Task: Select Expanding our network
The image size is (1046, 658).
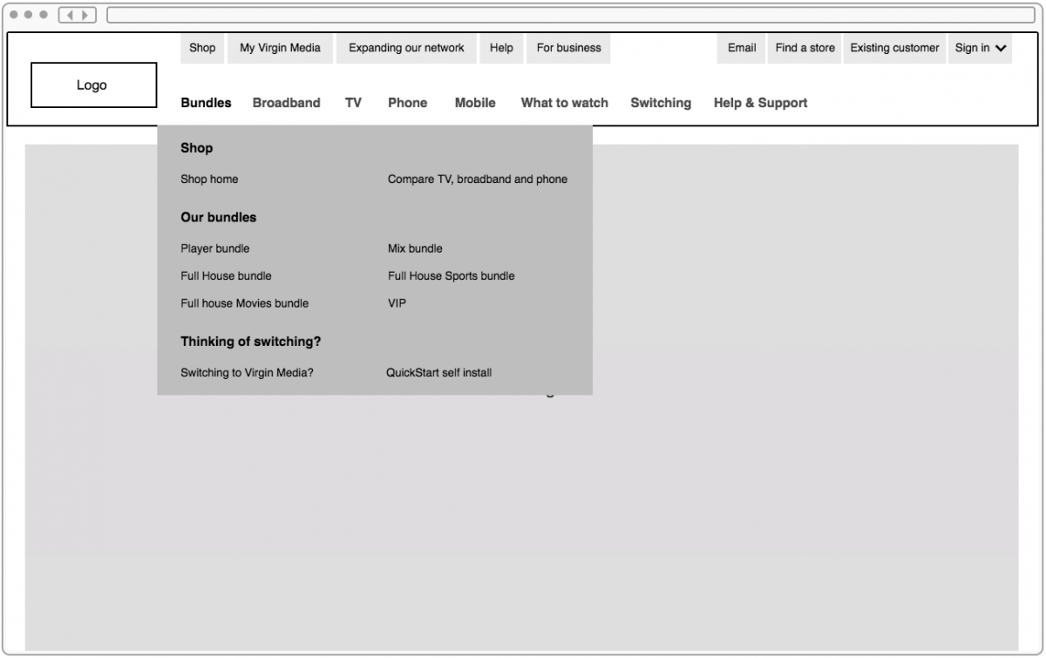Action: [x=405, y=48]
